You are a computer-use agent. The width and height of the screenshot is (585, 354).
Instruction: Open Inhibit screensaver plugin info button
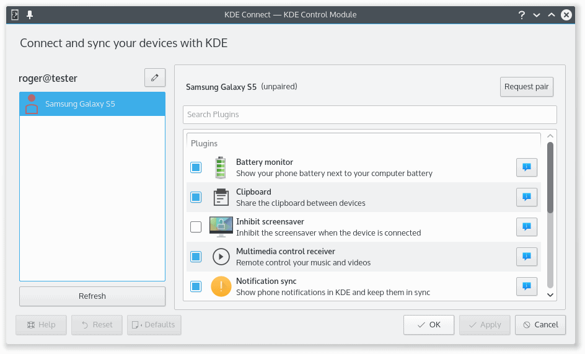coord(527,227)
